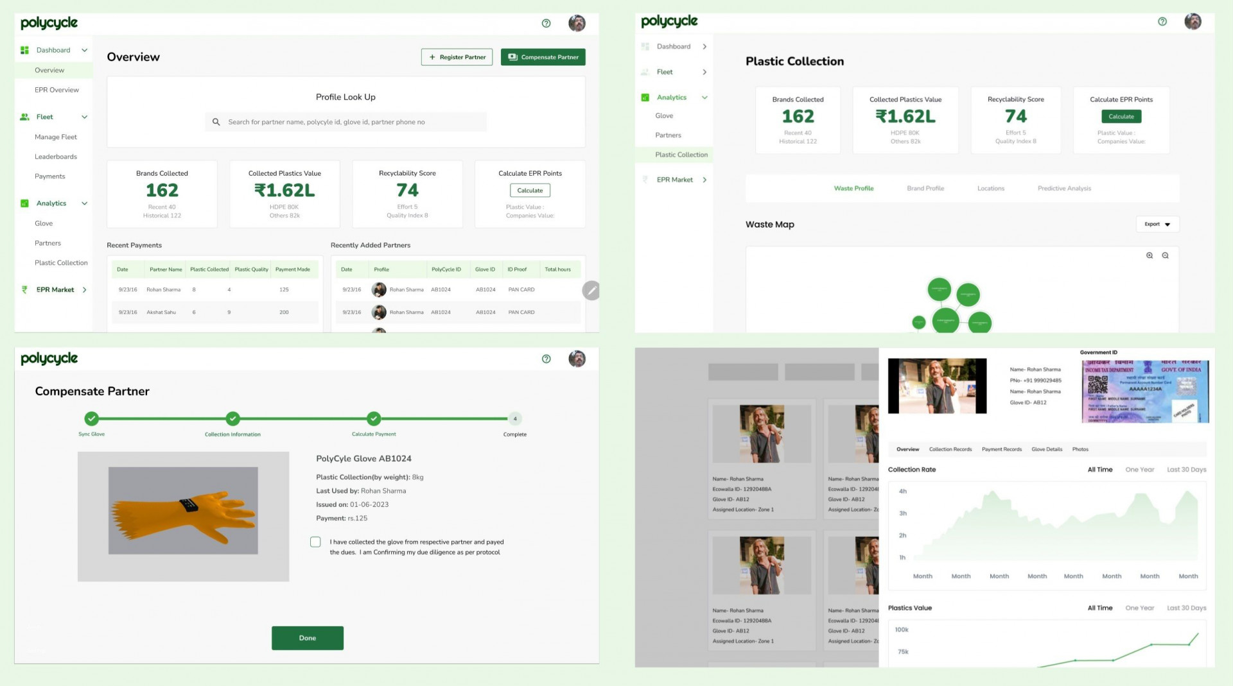Screen dimensions: 1233x686
Task: Open Leaderboards in the sidebar
Action: pos(56,157)
